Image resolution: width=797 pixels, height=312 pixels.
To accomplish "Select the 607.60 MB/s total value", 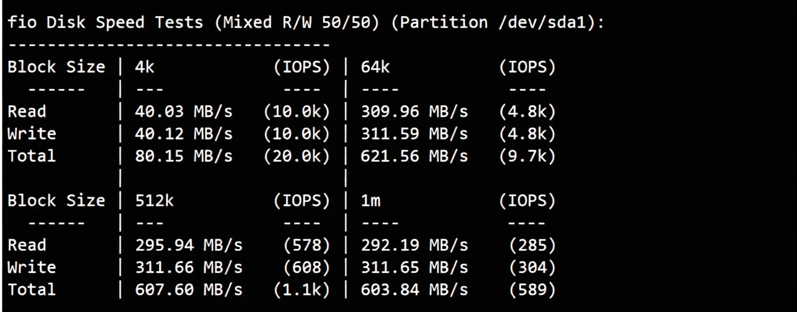I will click(189, 290).
